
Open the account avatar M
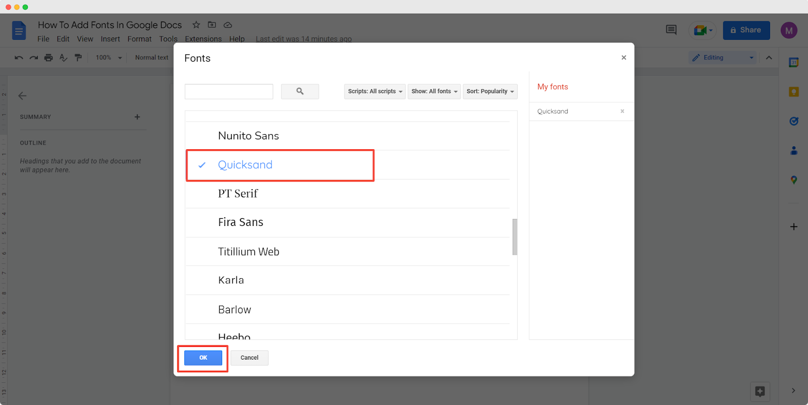[x=789, y=30]
